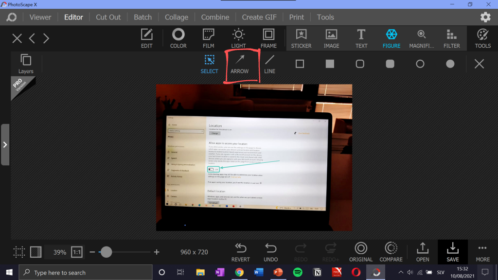This screenshot has height=280, width=498.
Task: Open Google Chrome from the taskbar
Action: (x=239, y=272)
